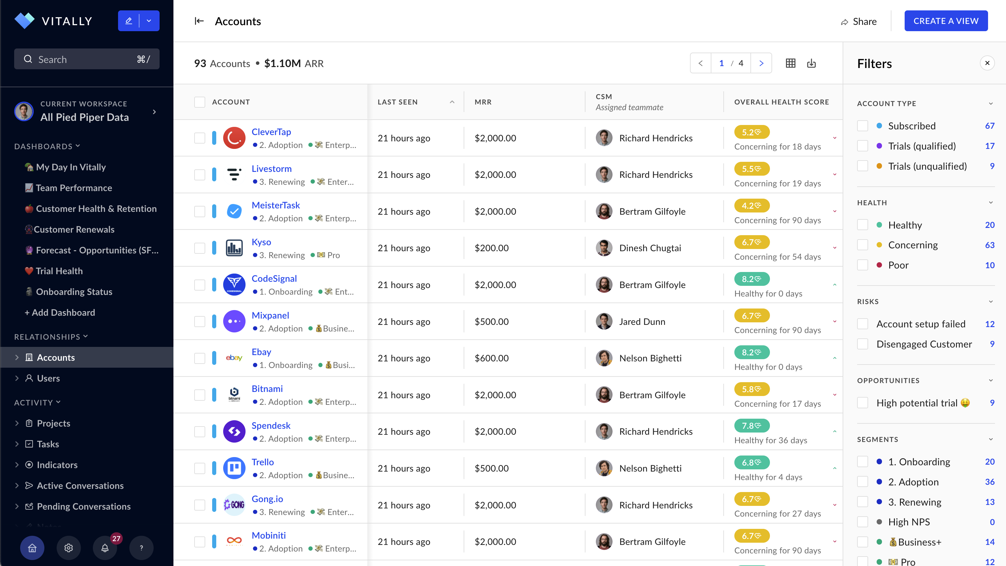Open settings gear at sidebar bottom
The image size is (1006, 566).
click(69, 548)
